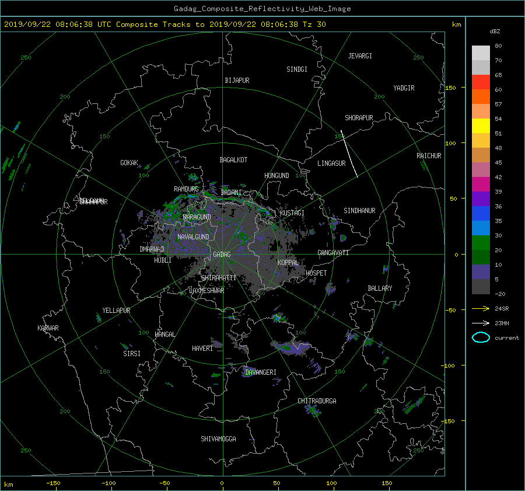Click the GANGAVATI city label
525x491 pixels.
333,253
